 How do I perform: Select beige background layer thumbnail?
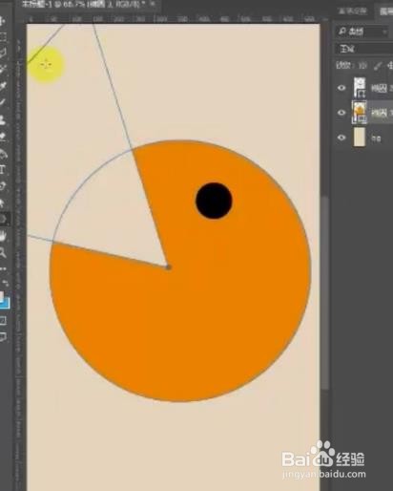(360, 138)
